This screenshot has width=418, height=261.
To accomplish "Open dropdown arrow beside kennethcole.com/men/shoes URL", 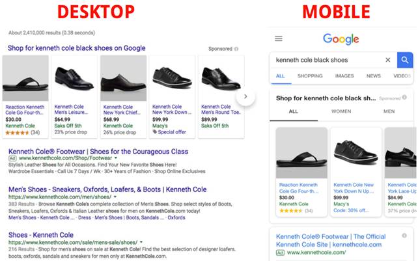I will pos(115,196).
